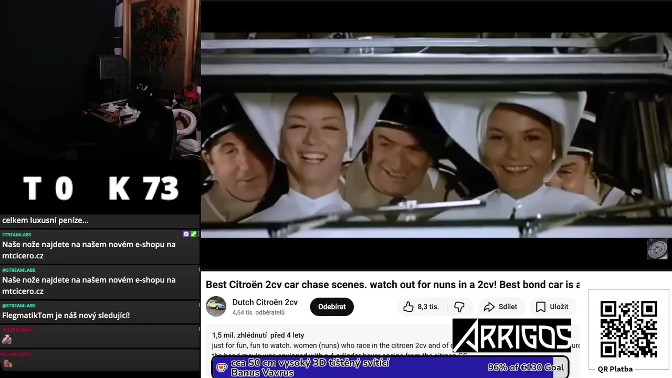Click the webcam feed overlay
The width and height of the screenshot is (672, 378).
tap(100, 79)
